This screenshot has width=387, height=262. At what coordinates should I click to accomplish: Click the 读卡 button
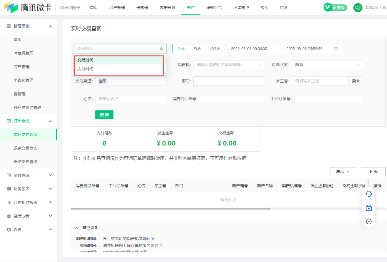pyautogui.click(x=356, y=81)
